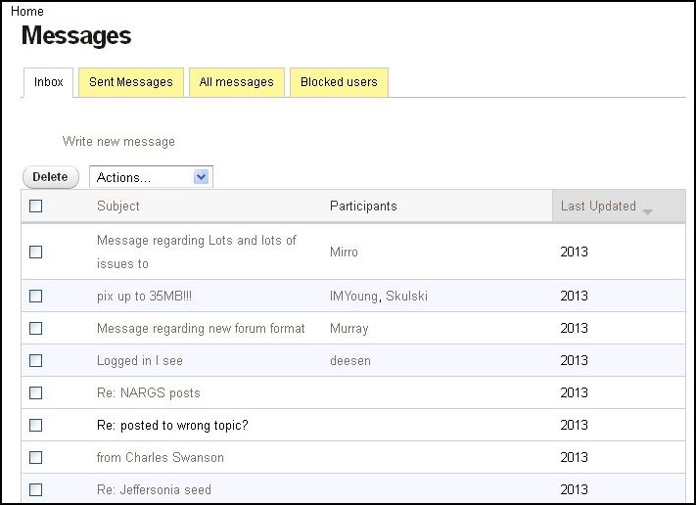Click the Write new message link
Viewport: 696px width, 505px height.
118,142
